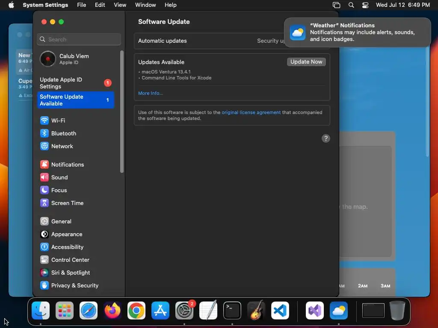Click the minimized window thumbnail in Dock
The width and height of the screenshot is (438, 328).
[x=373, y=310]
